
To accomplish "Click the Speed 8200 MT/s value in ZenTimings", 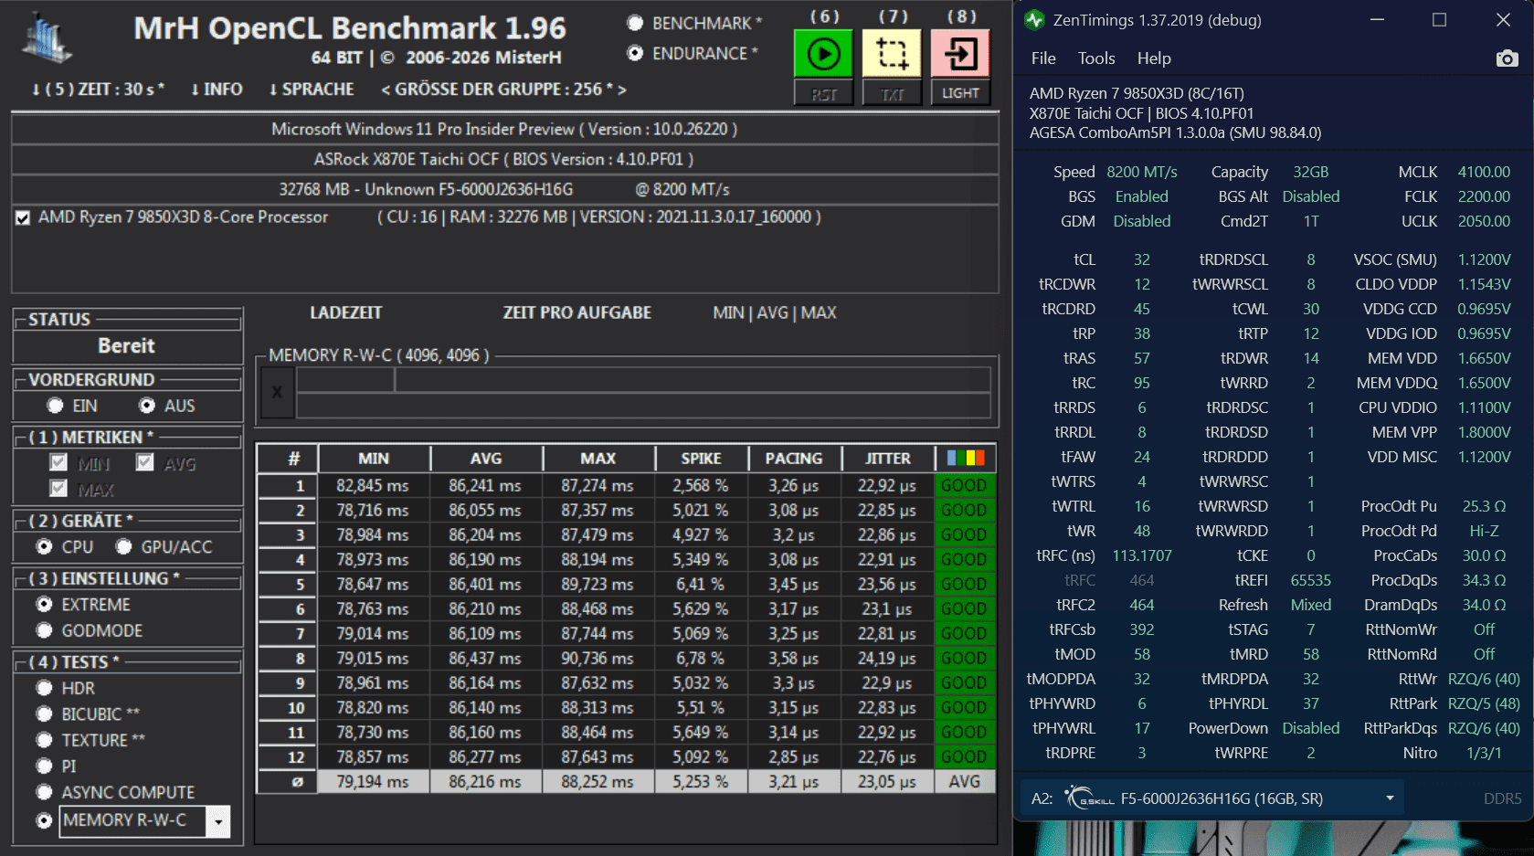I will 1142,172.
